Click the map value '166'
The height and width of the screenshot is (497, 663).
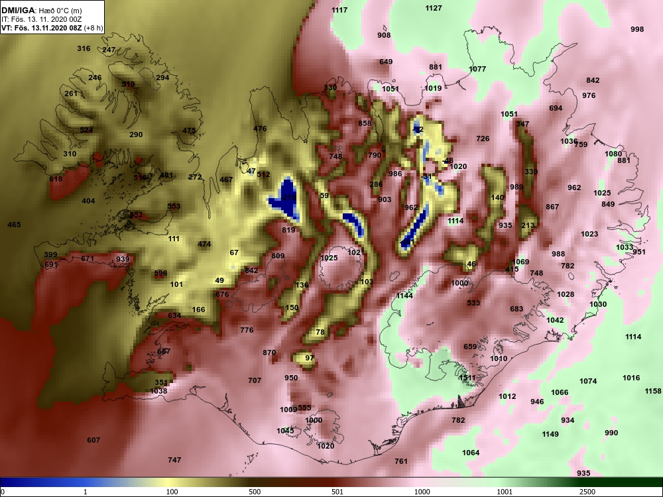[x=198, y=309]
